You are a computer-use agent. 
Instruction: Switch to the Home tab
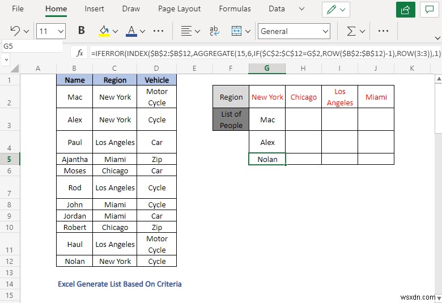click(56, 8)
